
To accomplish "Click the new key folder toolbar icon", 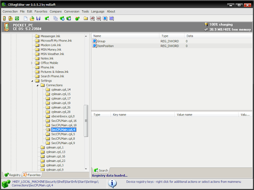I will point(86,19).
